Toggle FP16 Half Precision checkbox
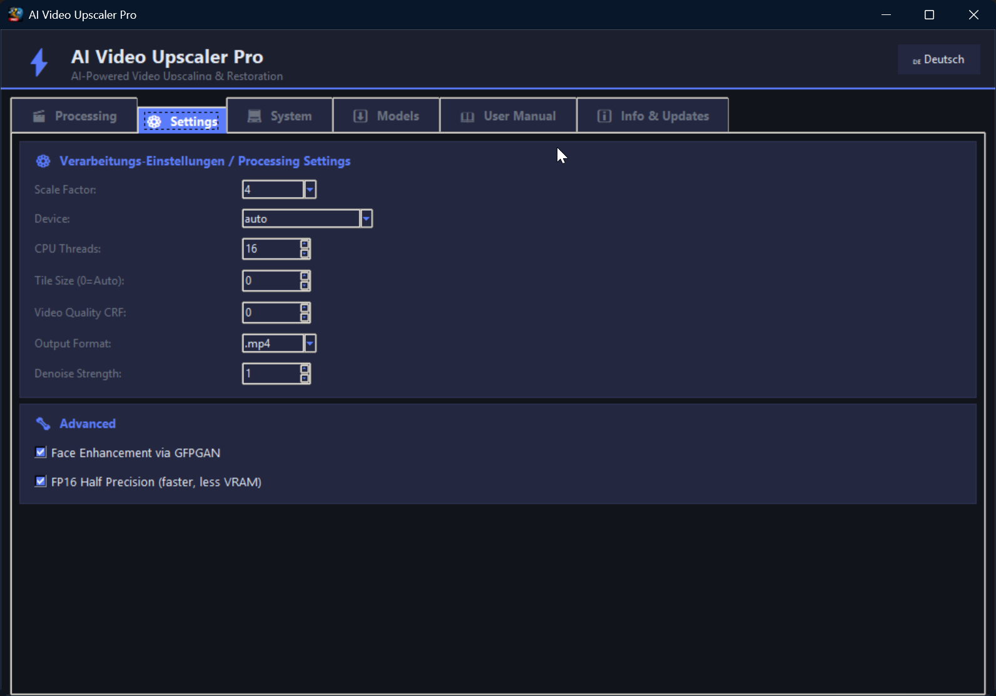The width and height of the screenshot is (996, 696). coord(41,482)
